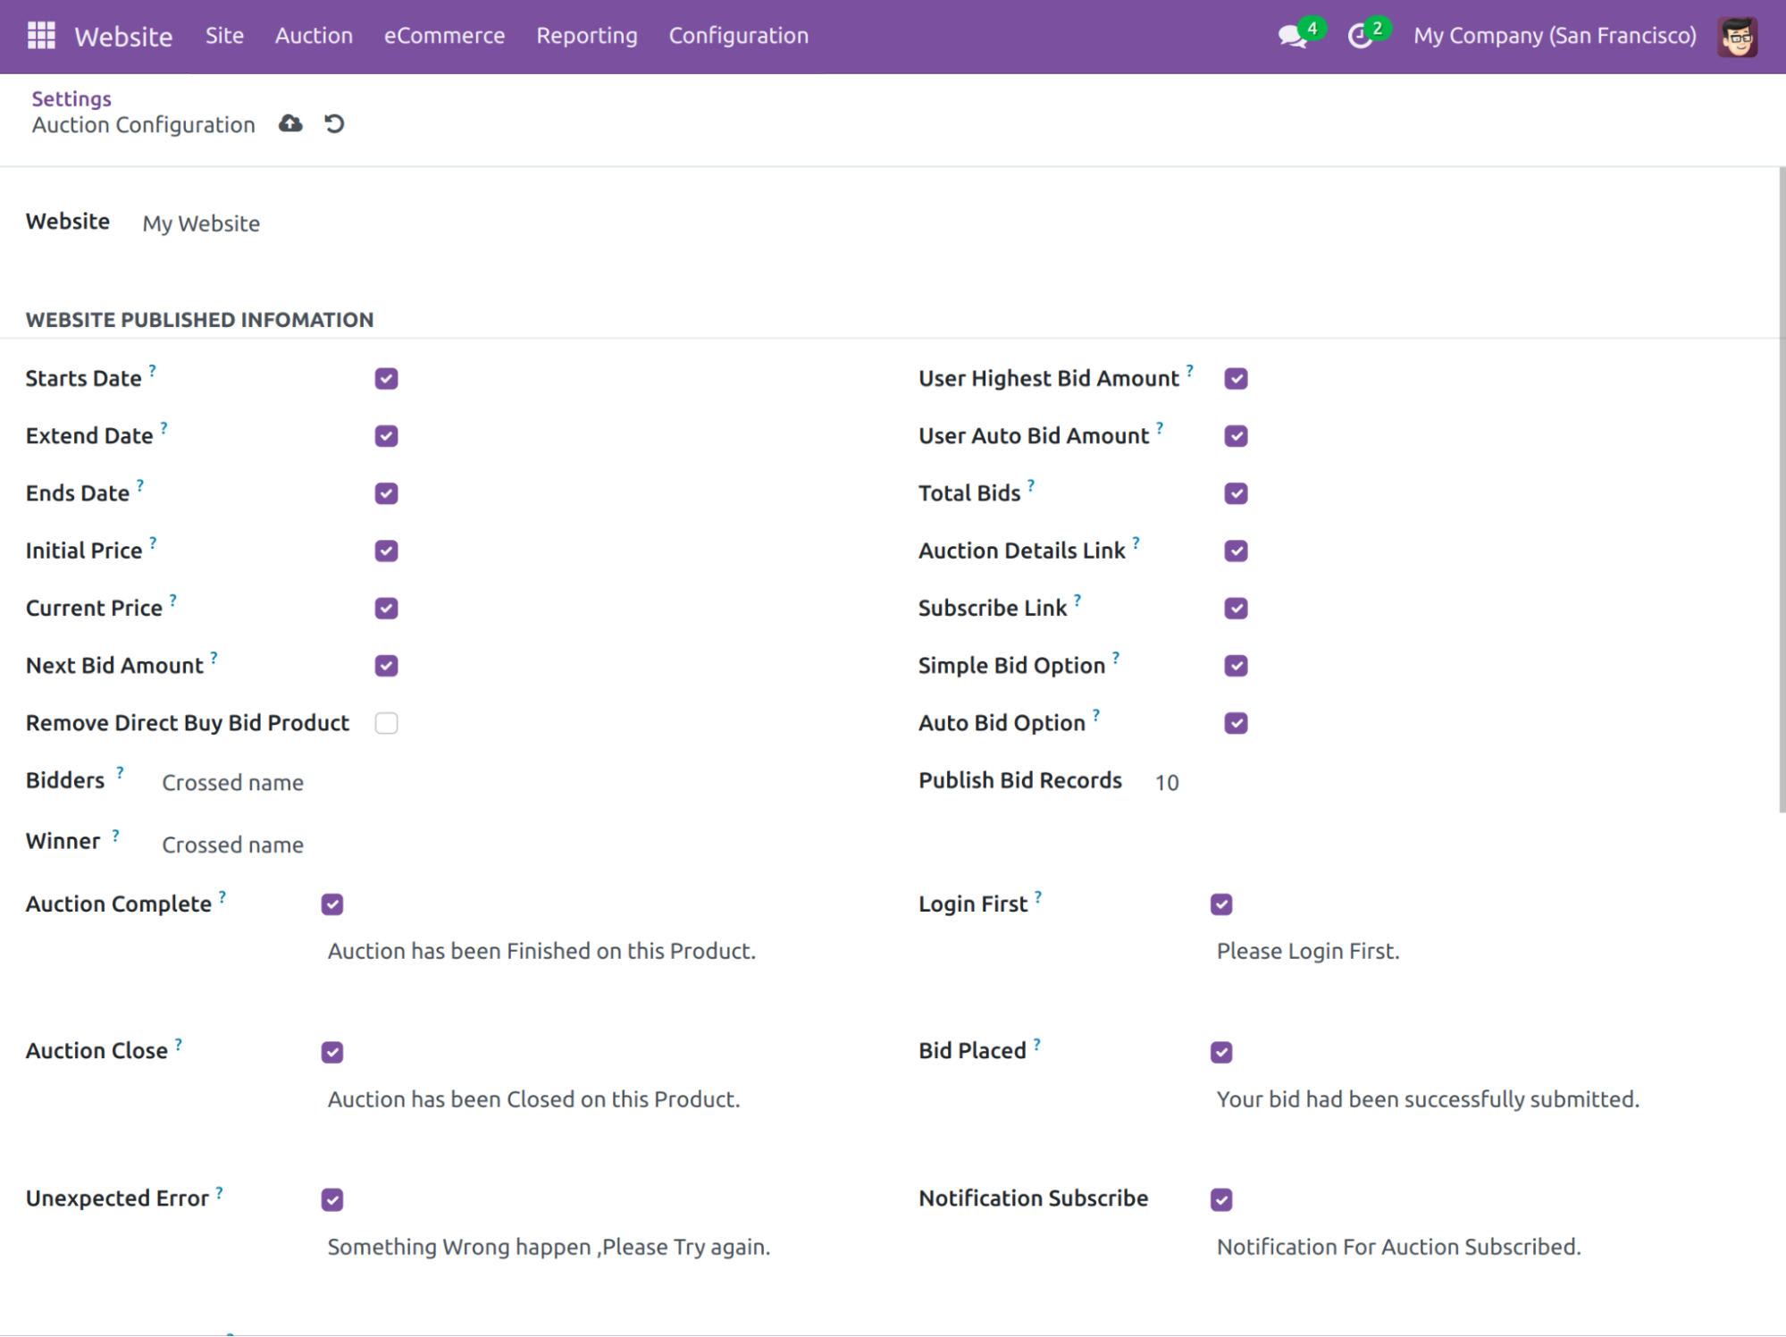1786x1337 pixels.
Task: Open the apps grid menu icon
Action: (41, 36)
